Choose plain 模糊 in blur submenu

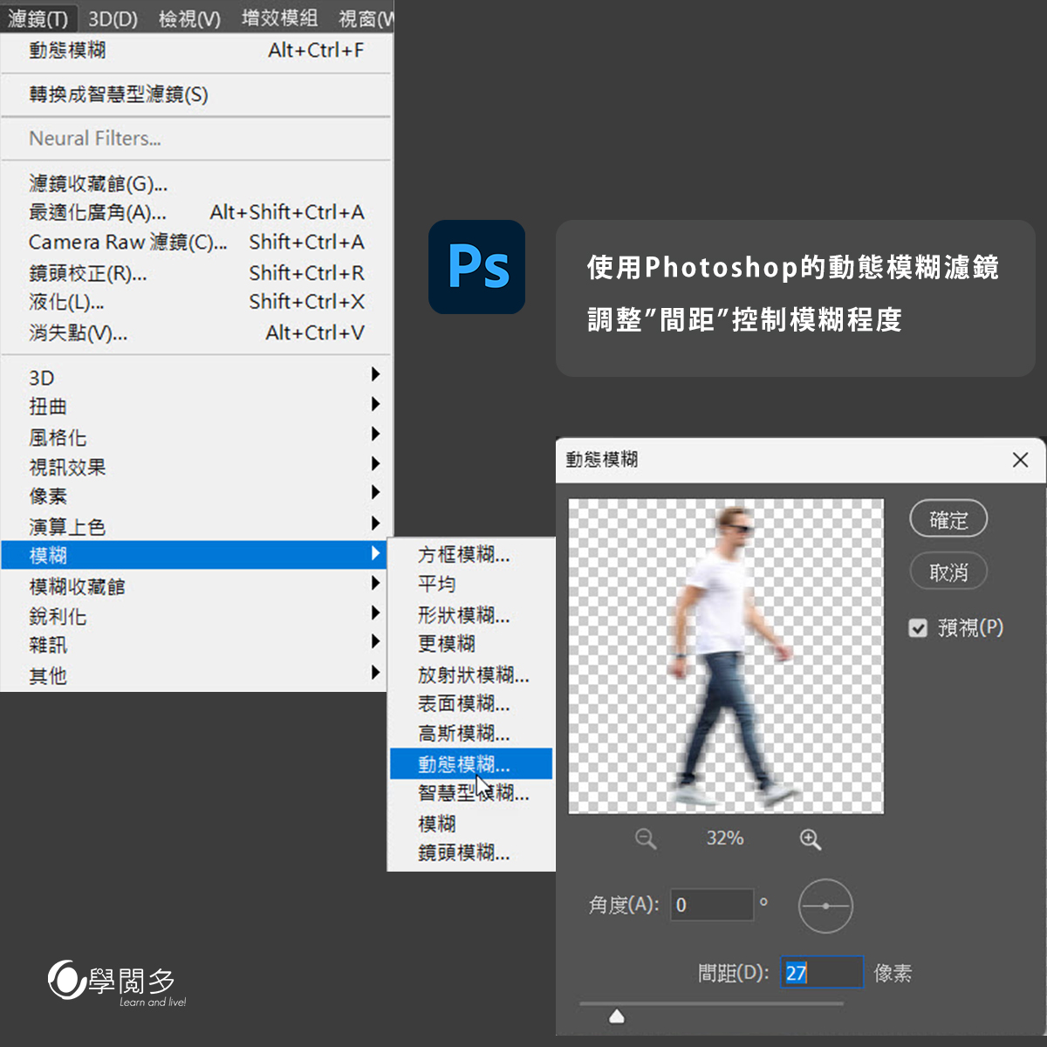(x=471, y=824)
